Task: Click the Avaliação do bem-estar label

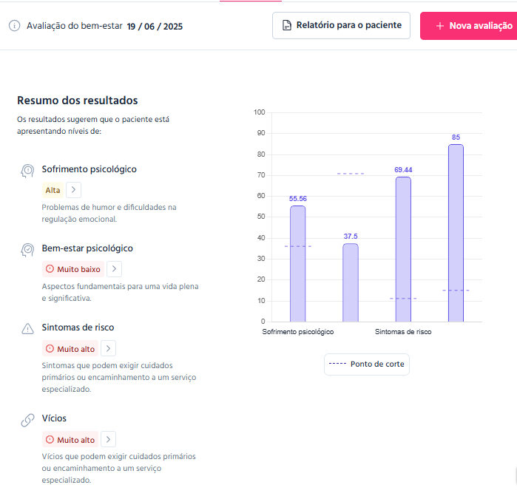Action: point(75,26)
